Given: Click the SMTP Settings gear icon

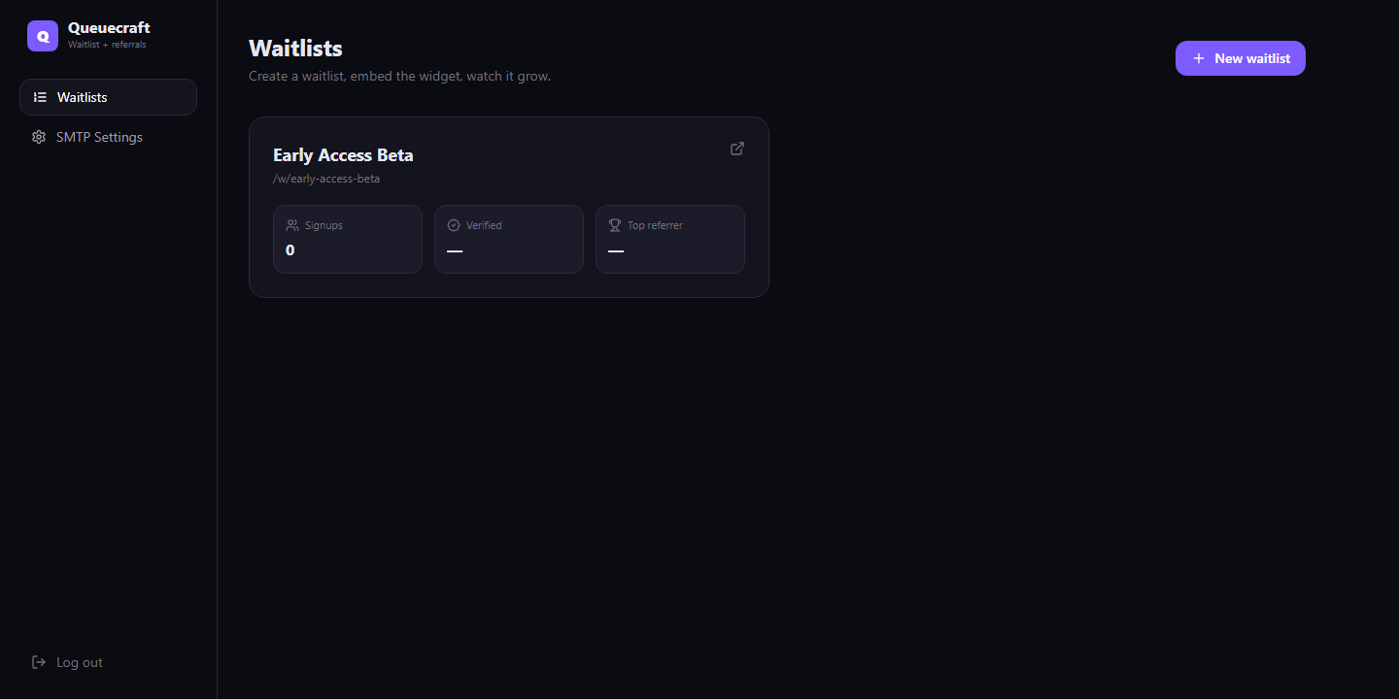Looking at the screenshot, I should [39, 137].
